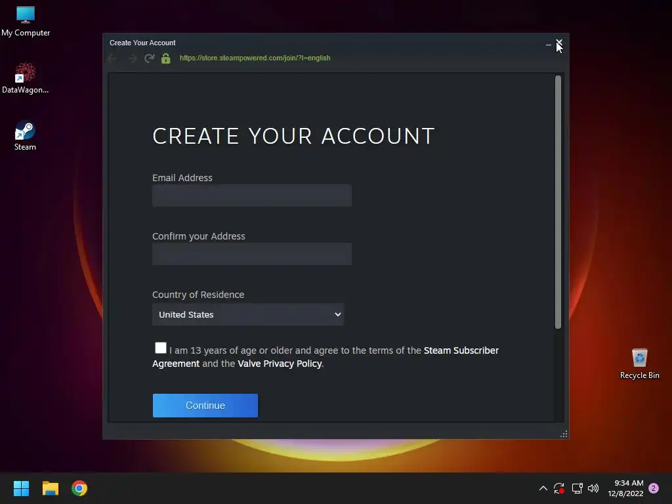Open File Explorer from the taskbar
This screenshot has height=504, width=672.
tap(50, 488)
